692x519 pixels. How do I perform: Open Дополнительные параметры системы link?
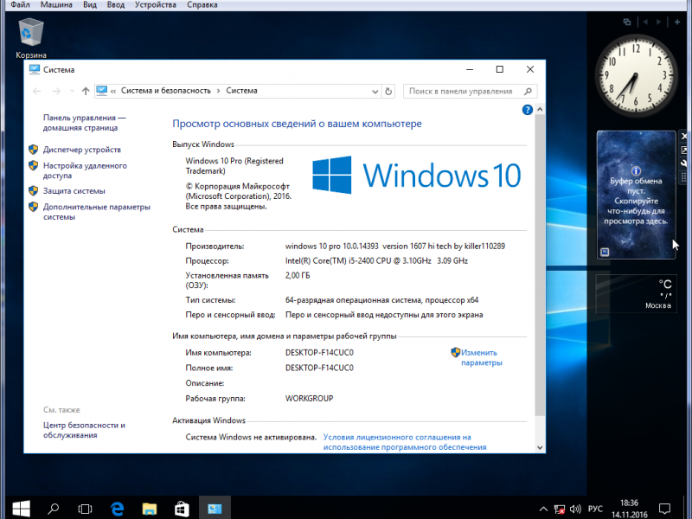[x=97, y=212]
